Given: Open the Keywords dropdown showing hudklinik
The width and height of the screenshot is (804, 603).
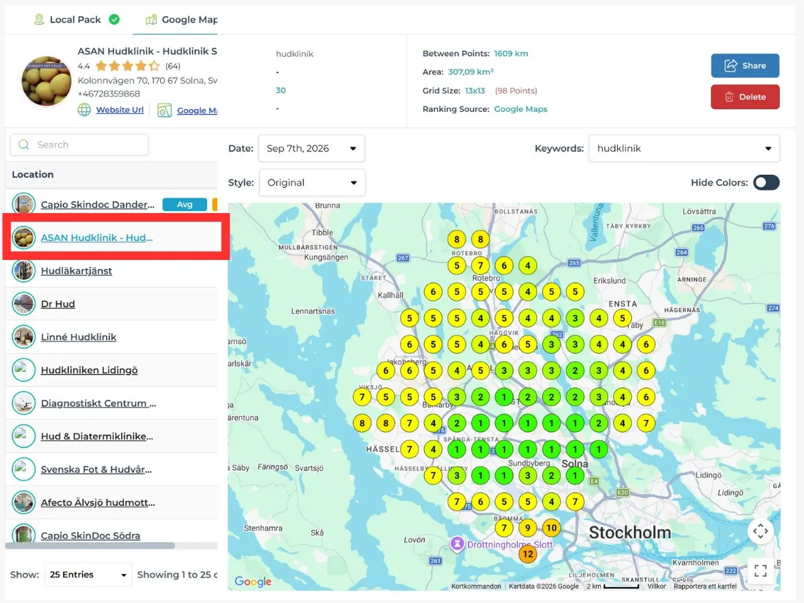Looking at the screenshot, I should pos(684,149).
